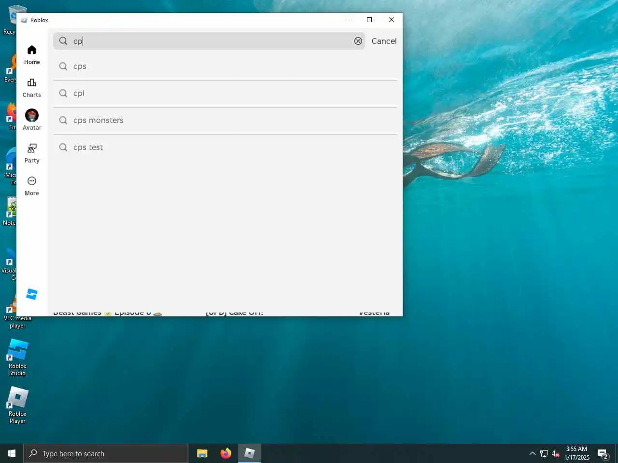Maximize the Roblox window
The image size is (618, 463).
pos(369,20)
